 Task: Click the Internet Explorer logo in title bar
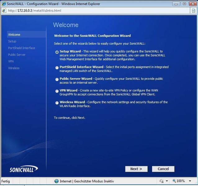(x=4, y=4)
